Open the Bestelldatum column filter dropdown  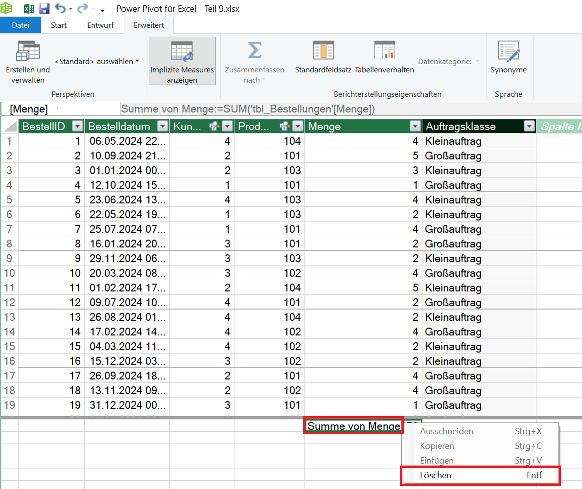pos(163,127)
